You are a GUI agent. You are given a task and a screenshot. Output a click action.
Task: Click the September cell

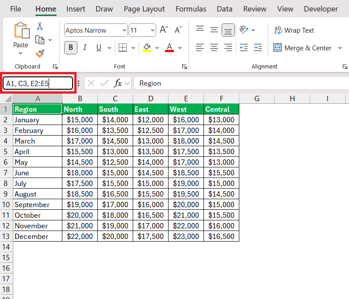38,204
